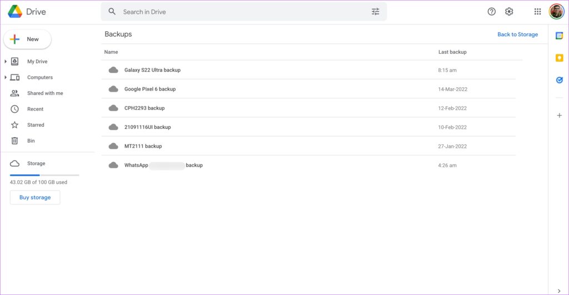Click cloud icon of Google Pixel 6 backup
The width and height of the screenshot is (569, 295).
pos(113,89)
